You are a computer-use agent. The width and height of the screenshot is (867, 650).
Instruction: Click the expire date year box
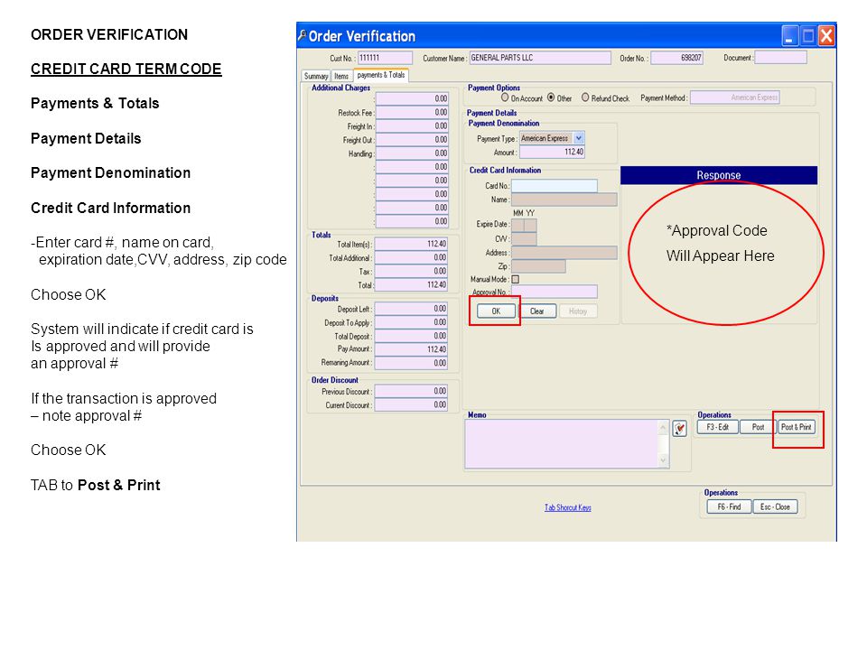click(530, 225)
